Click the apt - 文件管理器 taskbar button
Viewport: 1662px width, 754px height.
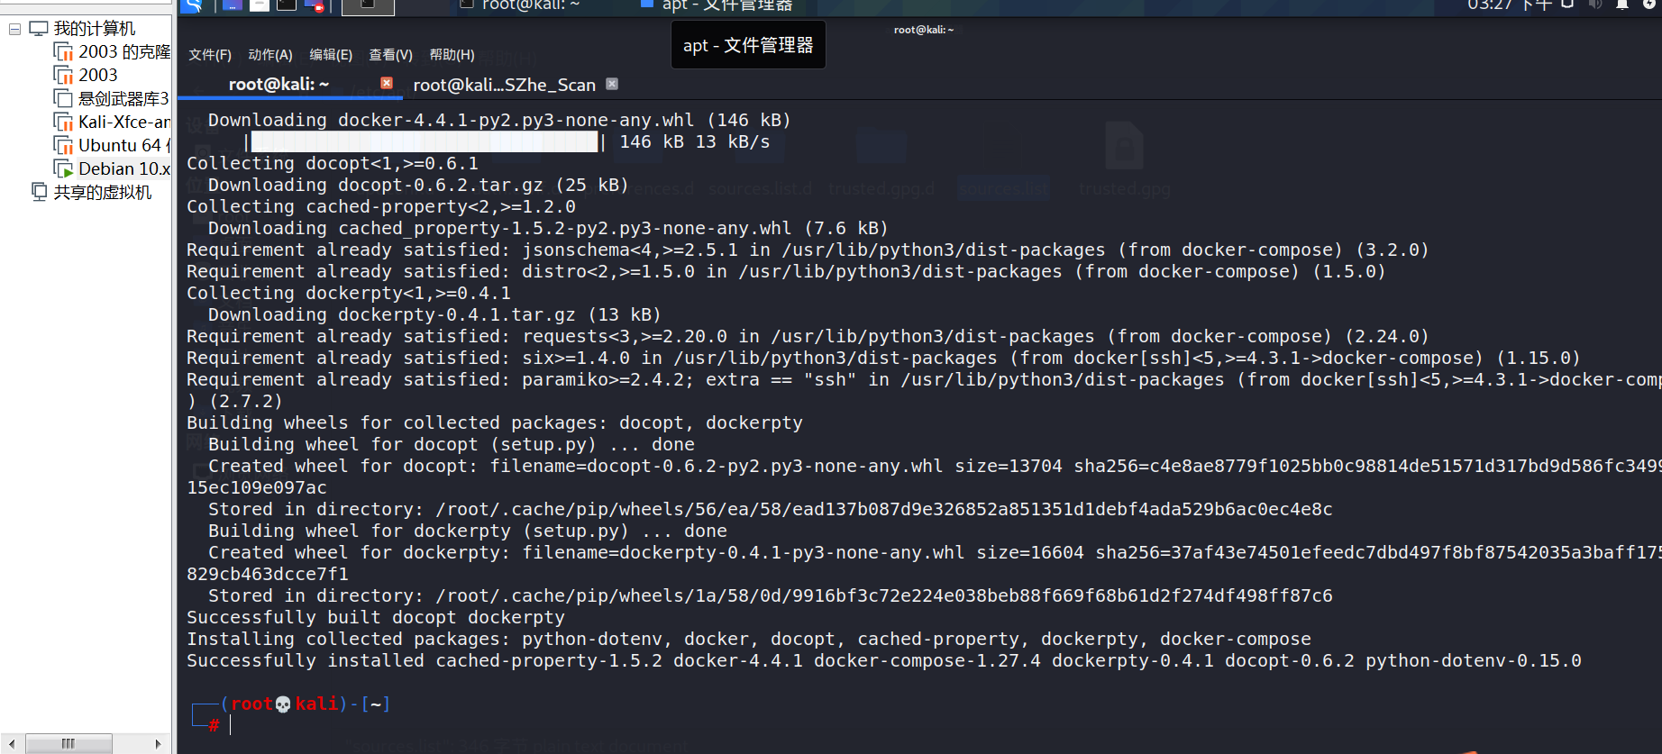[717, 5]
